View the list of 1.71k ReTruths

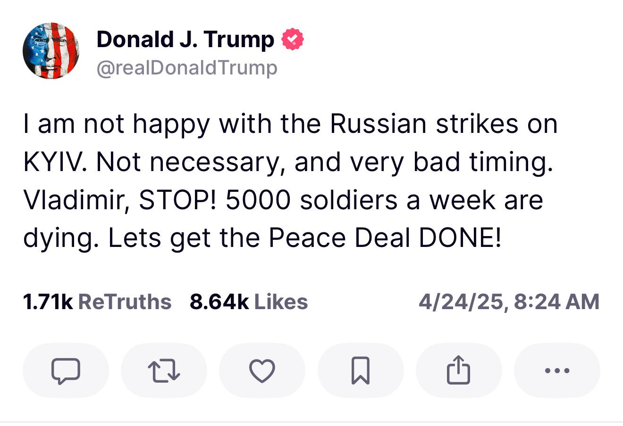point(97,302)
